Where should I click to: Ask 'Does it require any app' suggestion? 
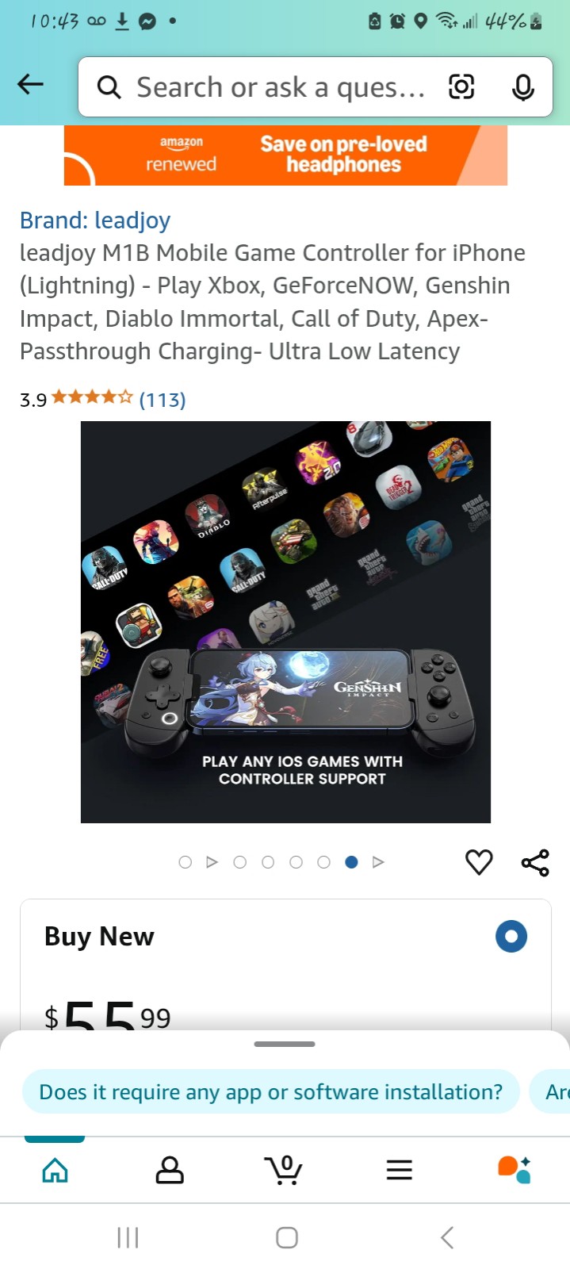(x=270, y=1091)
